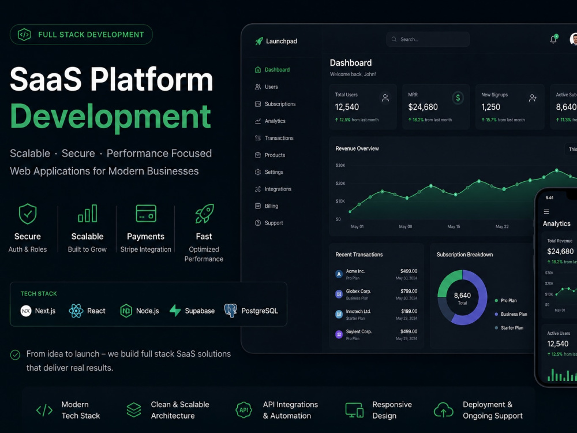Click the Scalable bar chart icon
This screenshot has width=577, height=433.
pyautogui.click(x=88, y=214)
